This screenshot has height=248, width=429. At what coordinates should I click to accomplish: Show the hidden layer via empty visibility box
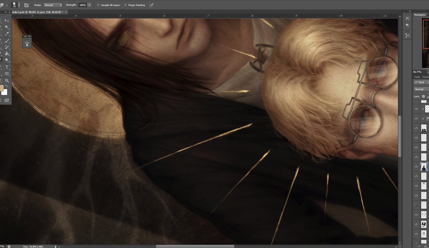[416, 205]
